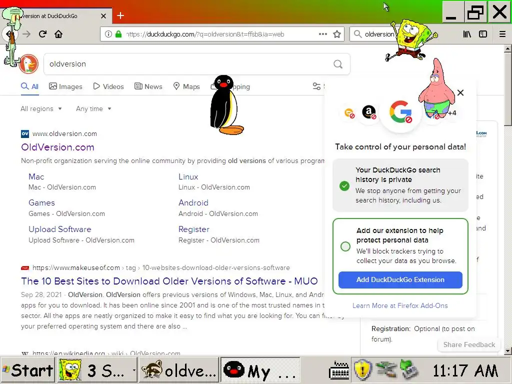Click the taskbar clock showing 11:17 AM
The image size is (512, 384).
click(465, 370)
